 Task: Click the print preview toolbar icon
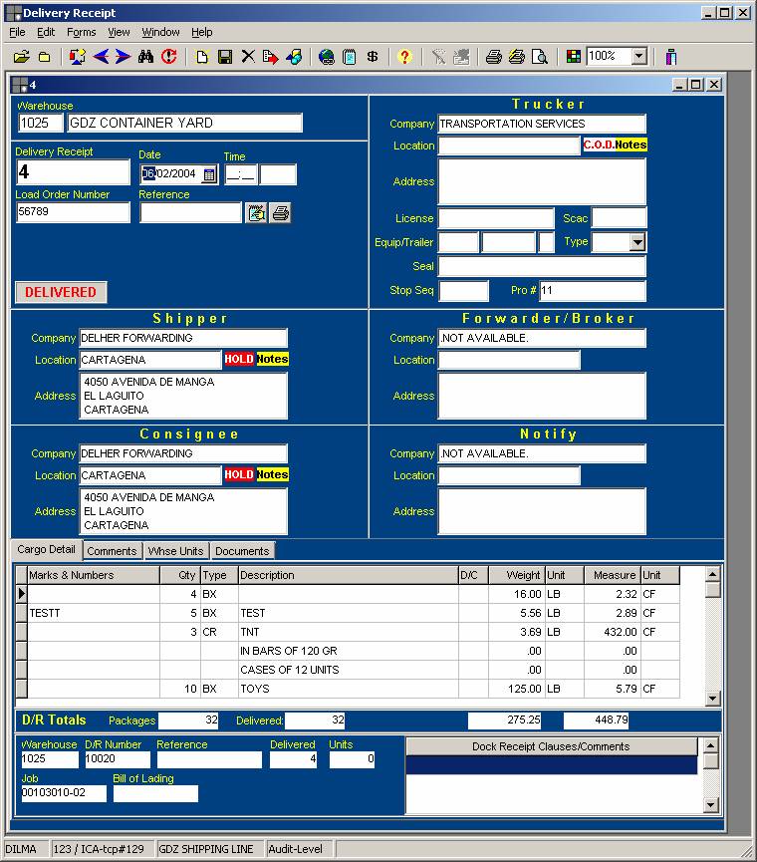coord(539,57)
